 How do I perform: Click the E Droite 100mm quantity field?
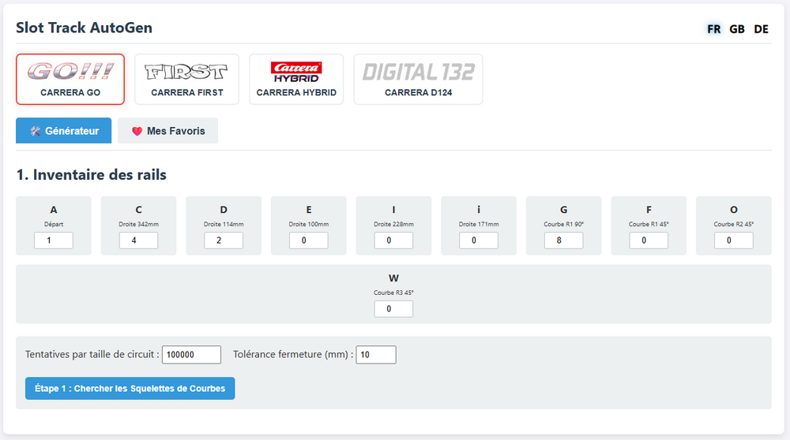point(308,241)
